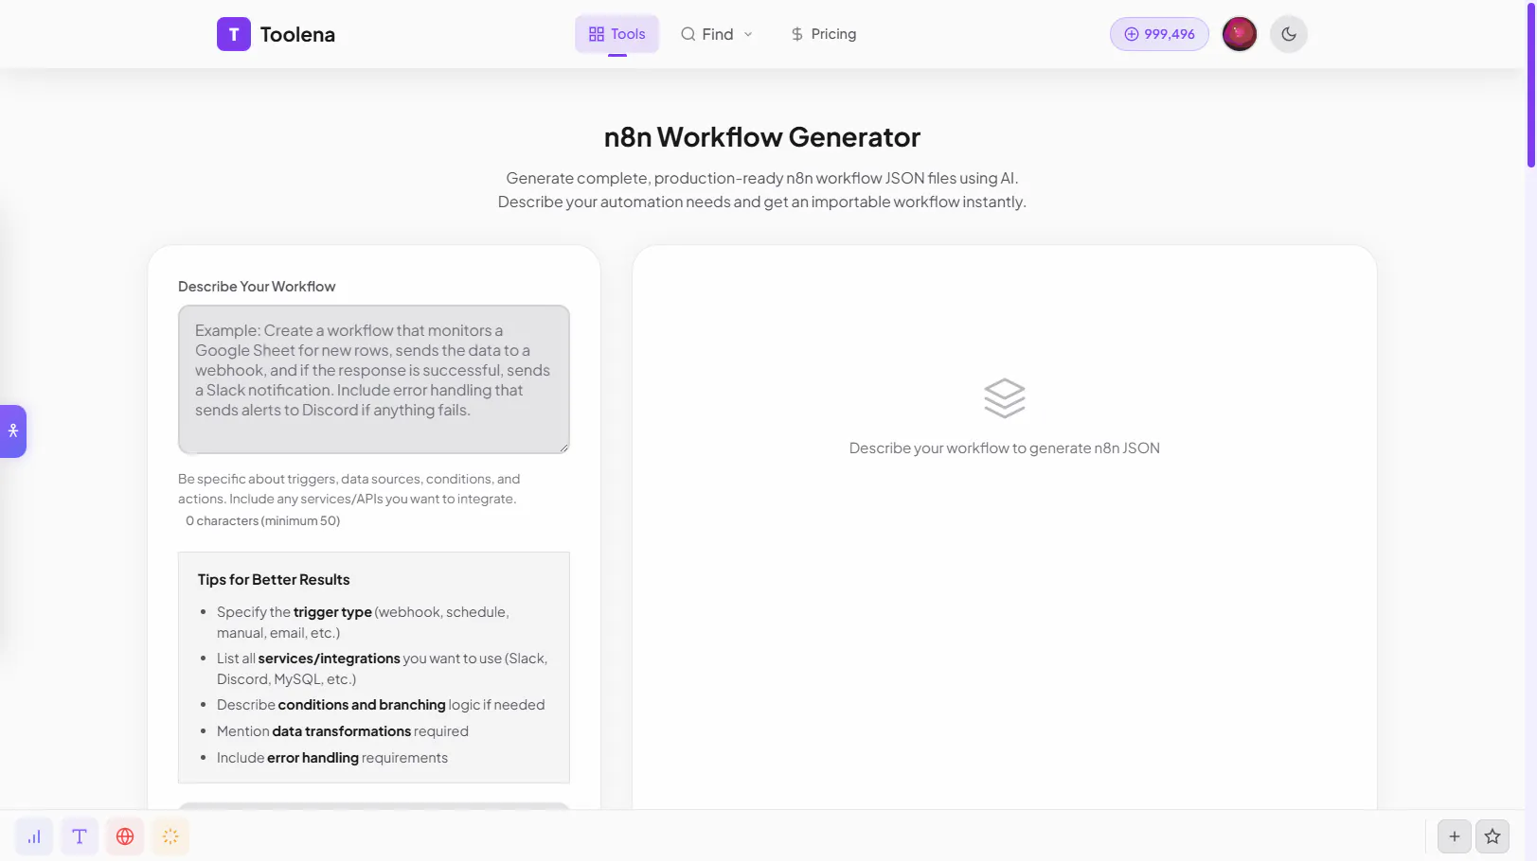This screenshot has height=861, width=1537.
Task: Expand the Find dropdown menu
Action: click(x=717, y=34)
